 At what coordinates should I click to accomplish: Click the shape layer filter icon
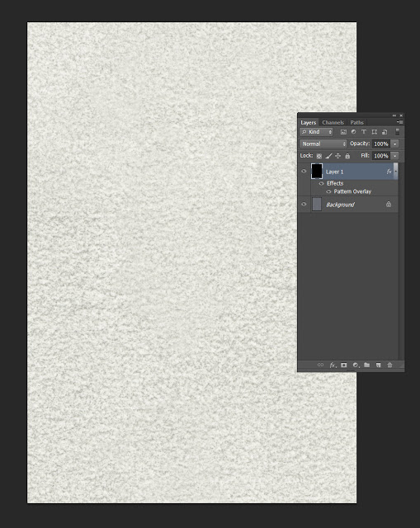[x=374, y=132]
